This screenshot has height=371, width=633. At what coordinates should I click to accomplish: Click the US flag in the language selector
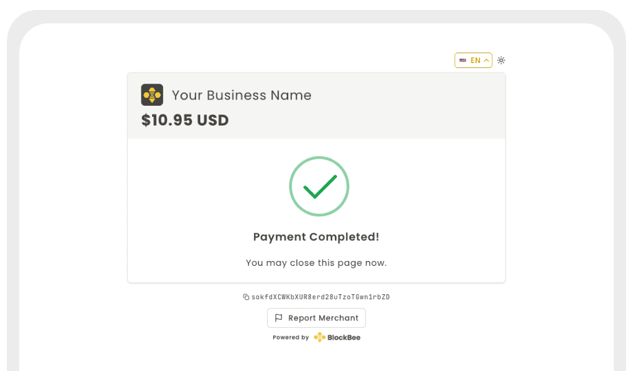pos(462,60)
